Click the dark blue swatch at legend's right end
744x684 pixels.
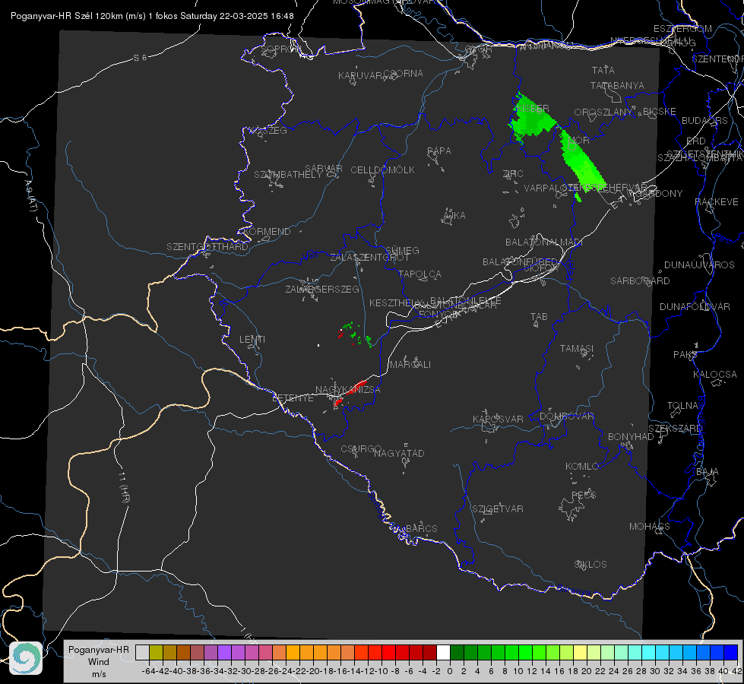(731, 652)
